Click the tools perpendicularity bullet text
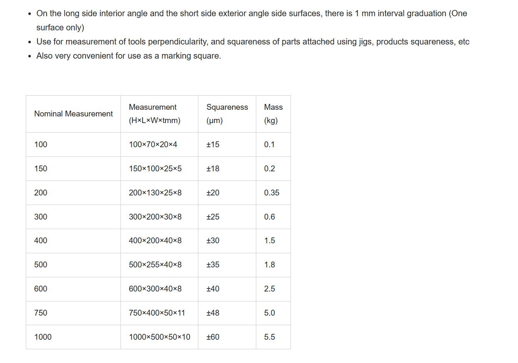The width and height of the screenshot is (518, 363). coord(253,42)
